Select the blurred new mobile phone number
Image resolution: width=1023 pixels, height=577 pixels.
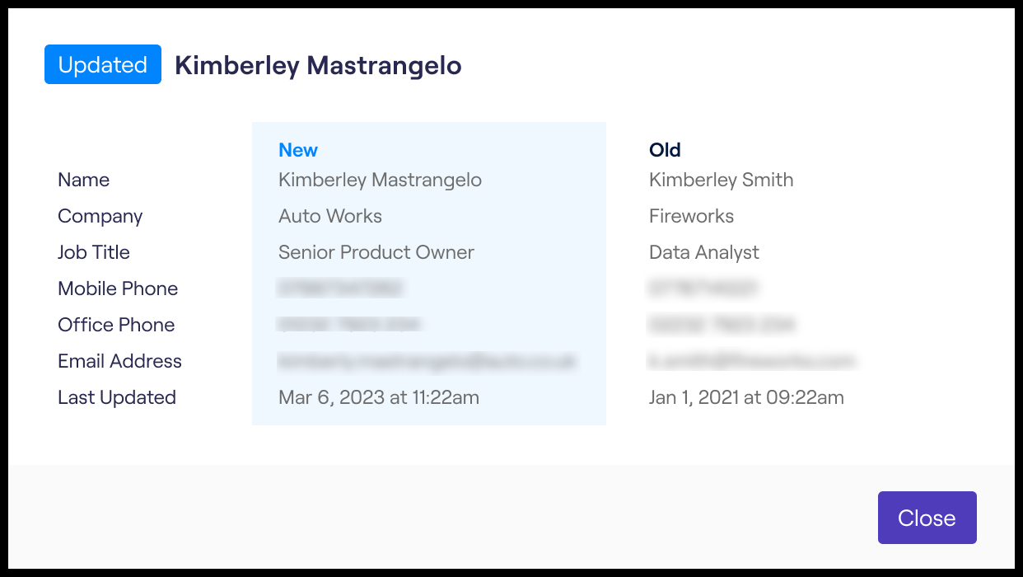tap(340, 288)
